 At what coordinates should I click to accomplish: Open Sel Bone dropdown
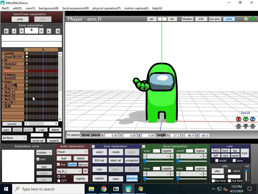coord(14,138)
